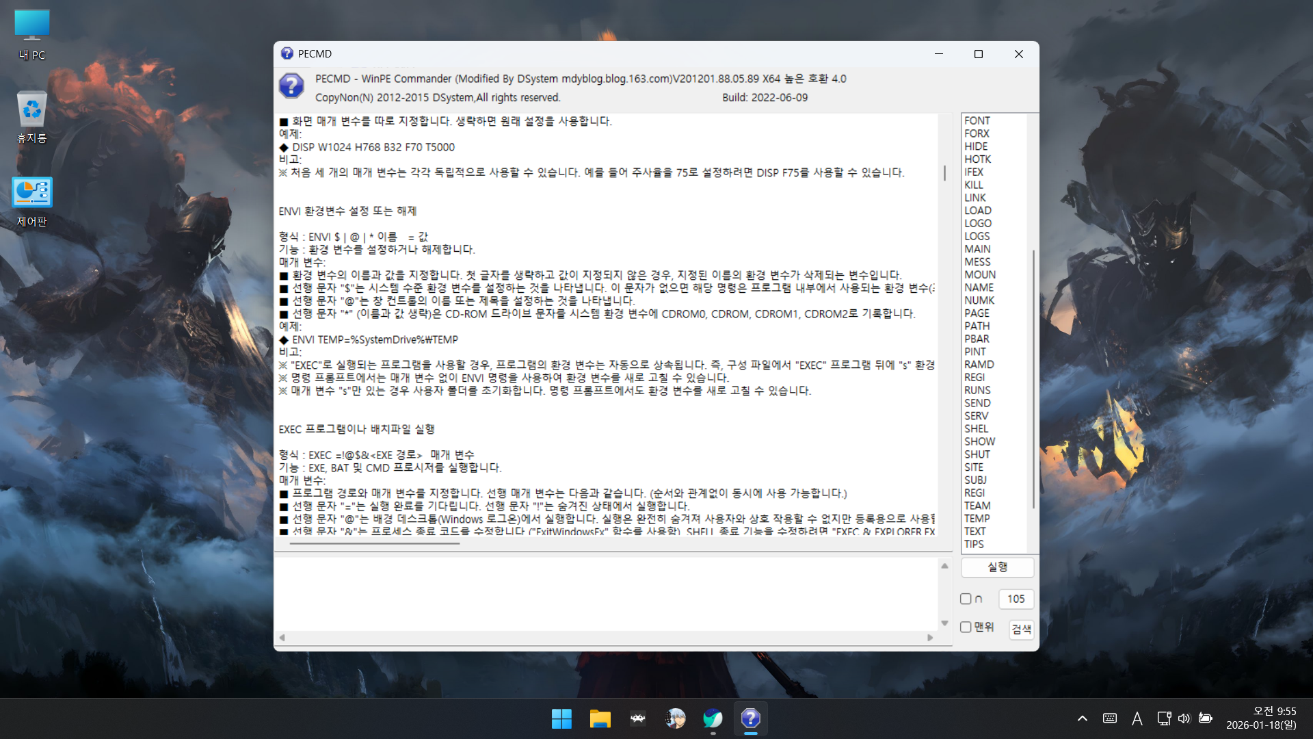Click the Windows Start button
Image resolution: width=1313 pixels, height=739 pixels.
pos(561,718)
